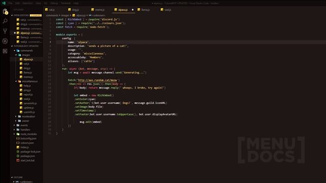Open seal.js in miscellaneous folder
326x183 pixels.
point(26,99)
